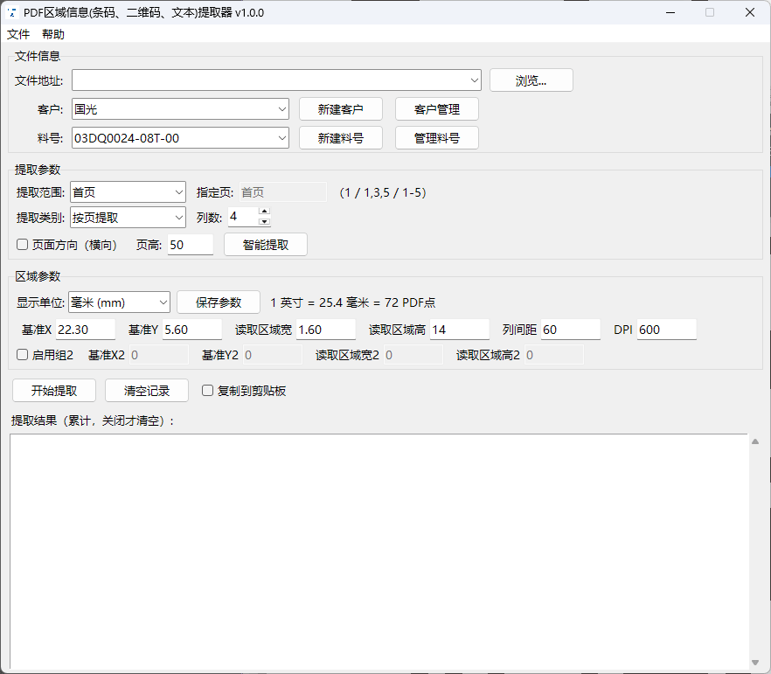
Task: Click the 管理料号 button
Action: 437,138
